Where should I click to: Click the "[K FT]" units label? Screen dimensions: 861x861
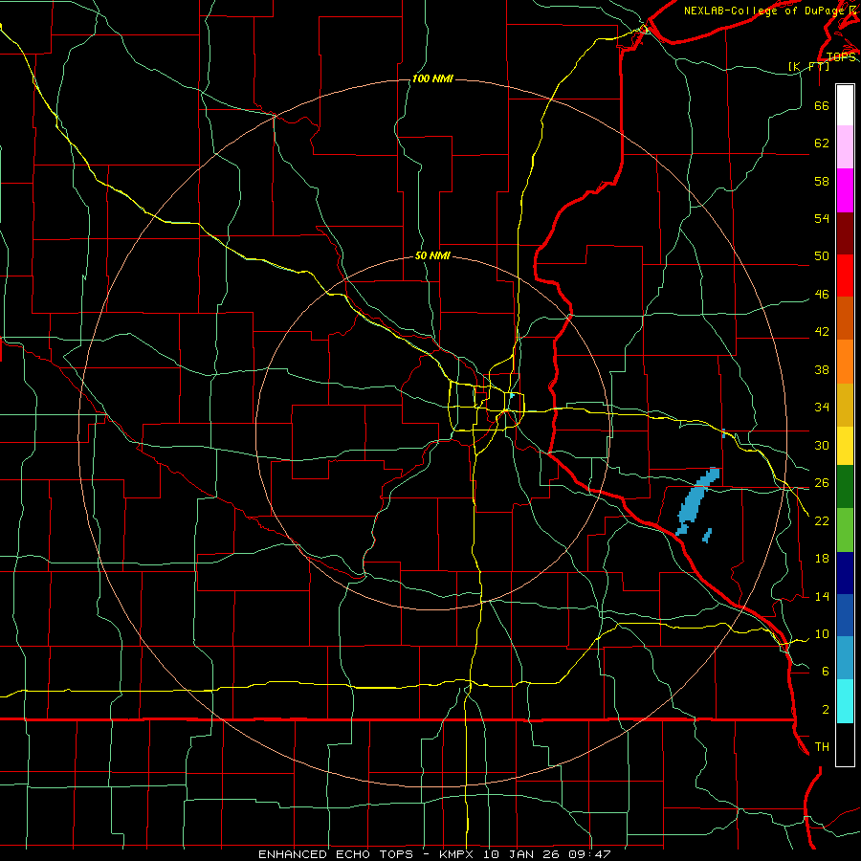coord(808,67)
